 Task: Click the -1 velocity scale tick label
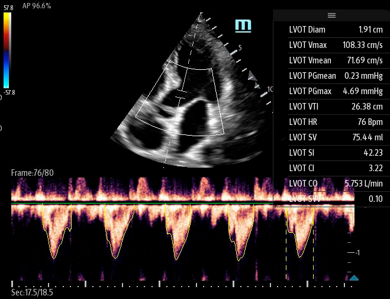click(357, 253)
